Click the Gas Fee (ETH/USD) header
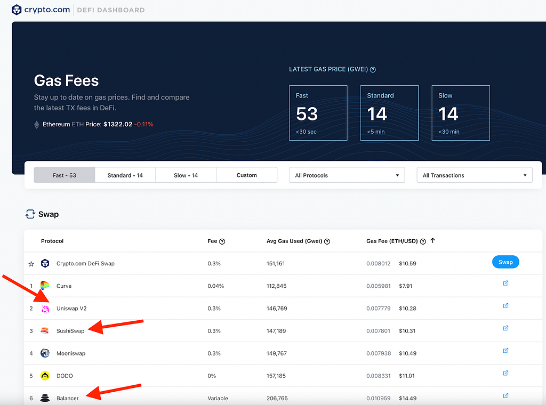The image size is (546, 405). [392, 241]
